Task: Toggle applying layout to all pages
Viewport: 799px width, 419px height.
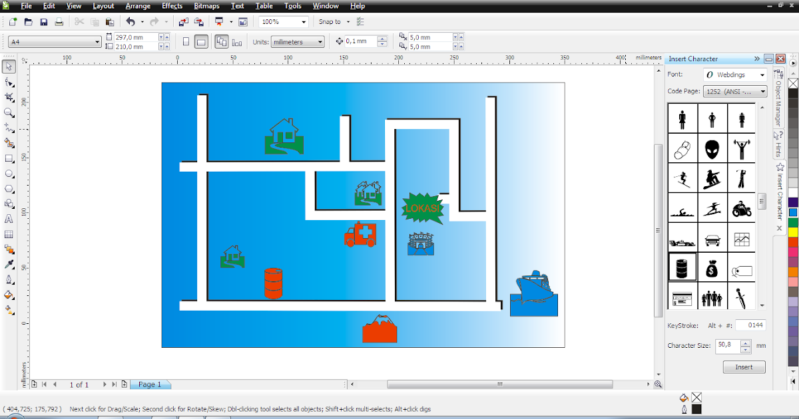Action: (x=222, y=41)
